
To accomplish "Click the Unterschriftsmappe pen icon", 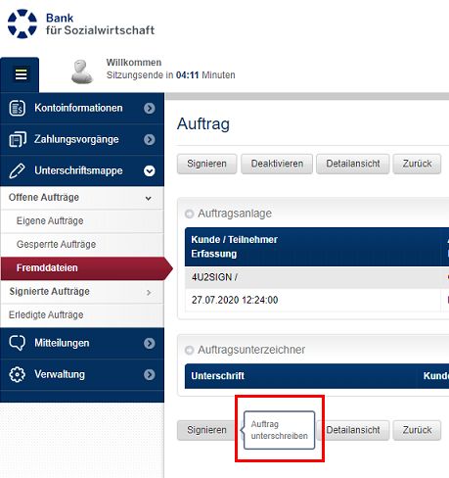I will pos(17,170).
